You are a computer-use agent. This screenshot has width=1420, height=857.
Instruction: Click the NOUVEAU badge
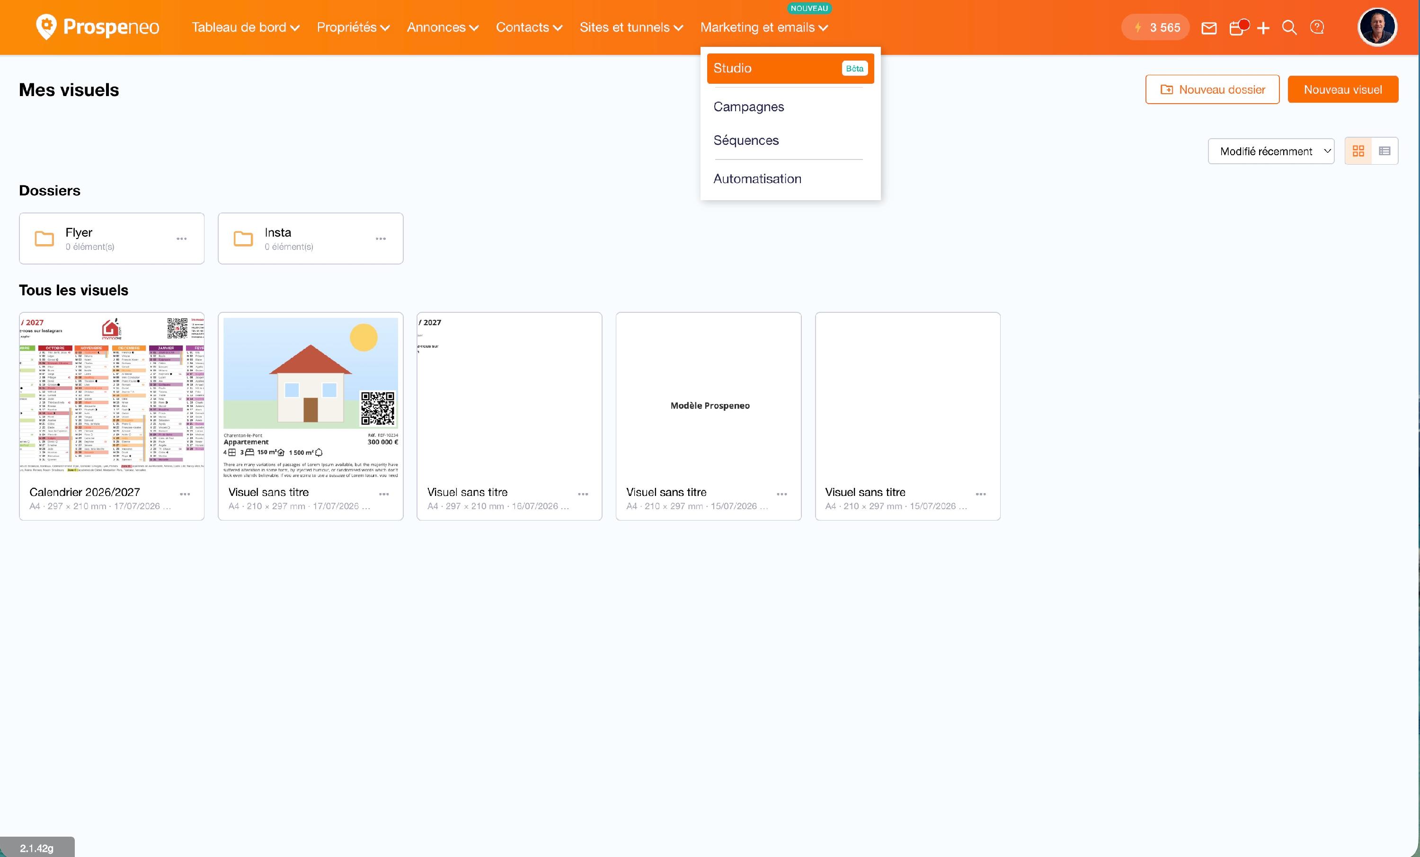(x=809, y=8)
